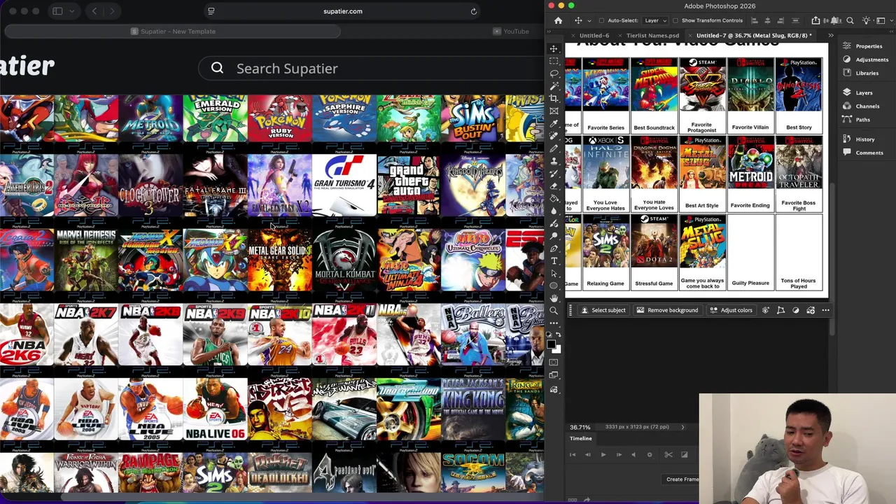Click align right edges icon
Image resolution: width=896 pixels, height=504 pixels.
780,20
